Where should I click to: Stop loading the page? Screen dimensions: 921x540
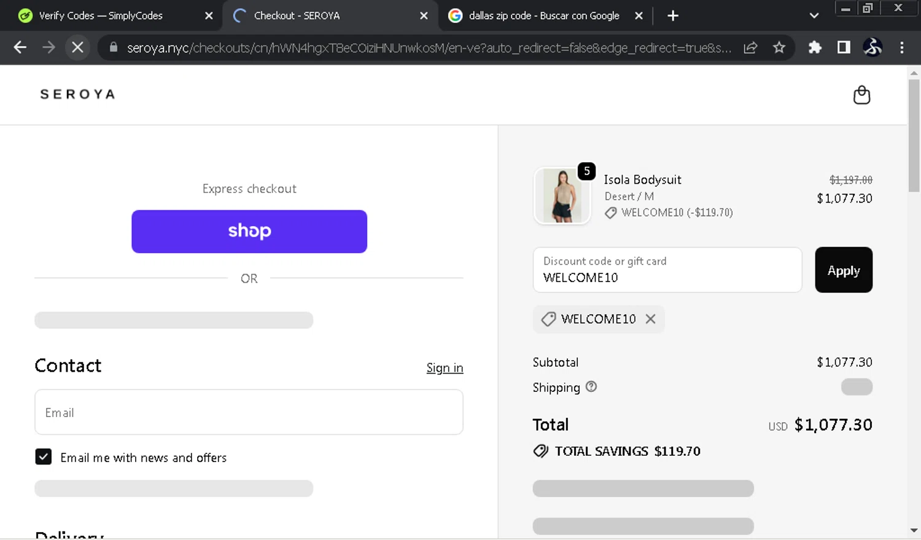coord(77,47)
